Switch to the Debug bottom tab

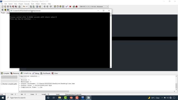pos(36,73)
